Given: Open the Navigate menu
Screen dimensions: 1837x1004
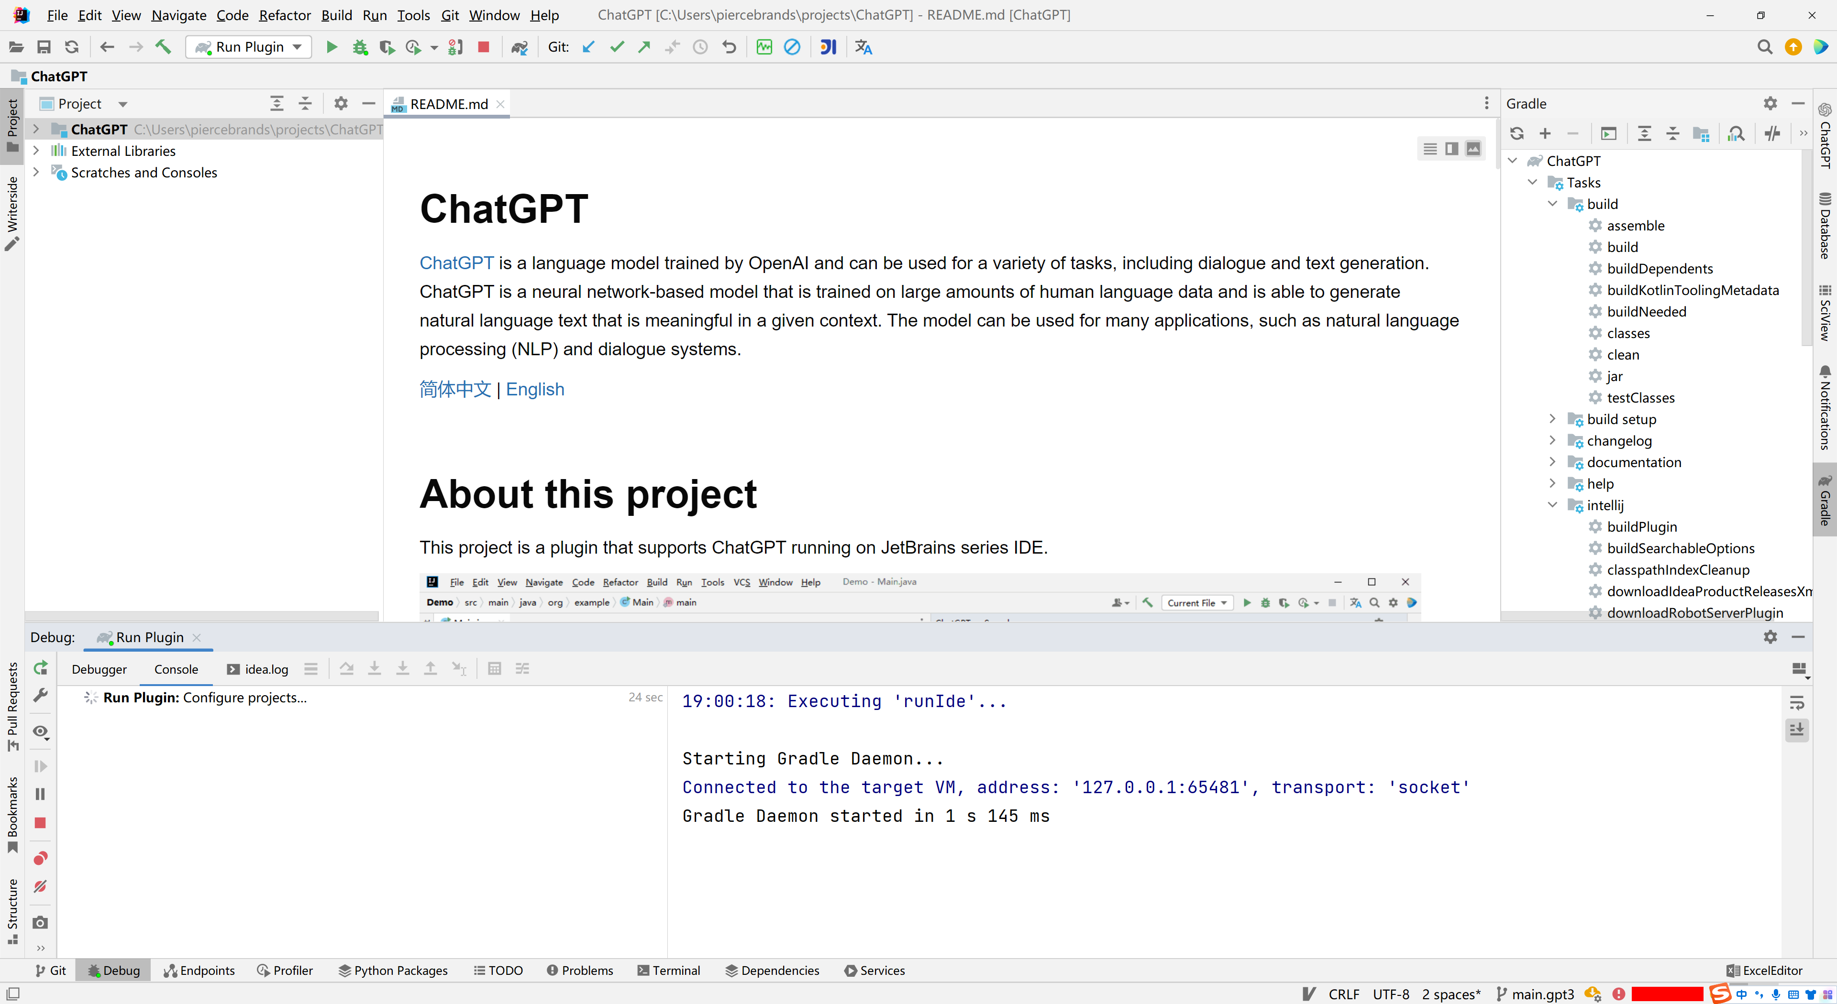Looking at the screenshot, I should pyautogui.click(x=178, y=15).
